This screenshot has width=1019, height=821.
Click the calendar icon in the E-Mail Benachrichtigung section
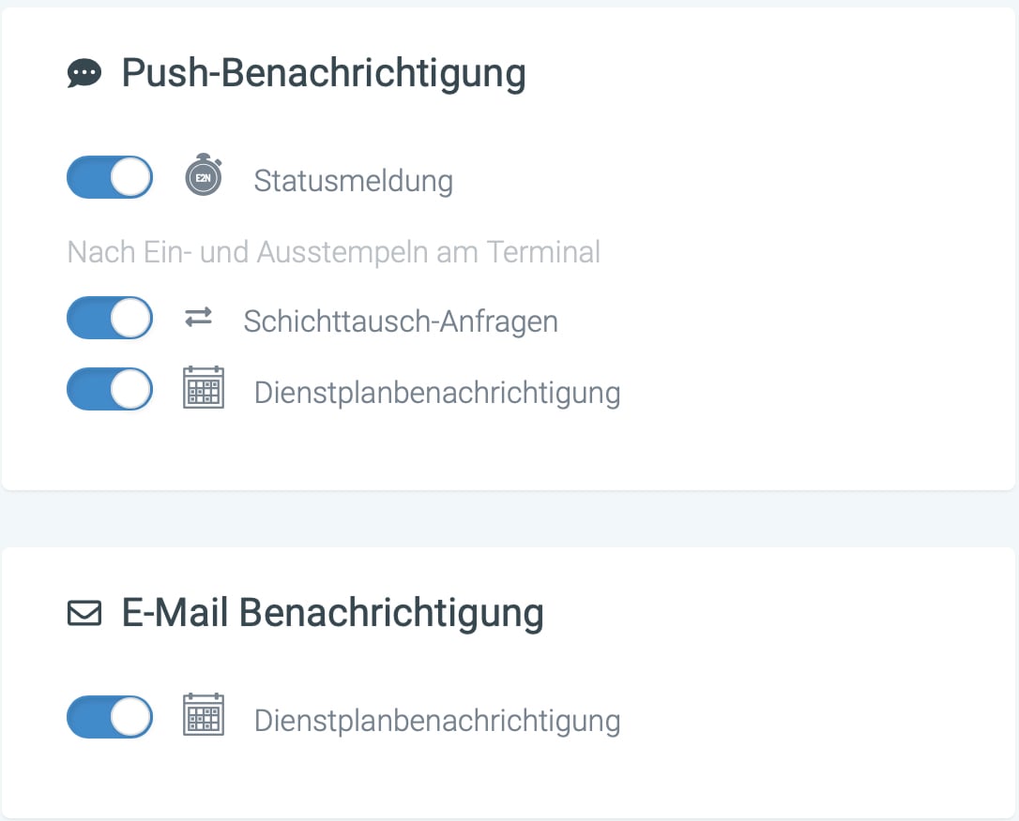[204, 716]
